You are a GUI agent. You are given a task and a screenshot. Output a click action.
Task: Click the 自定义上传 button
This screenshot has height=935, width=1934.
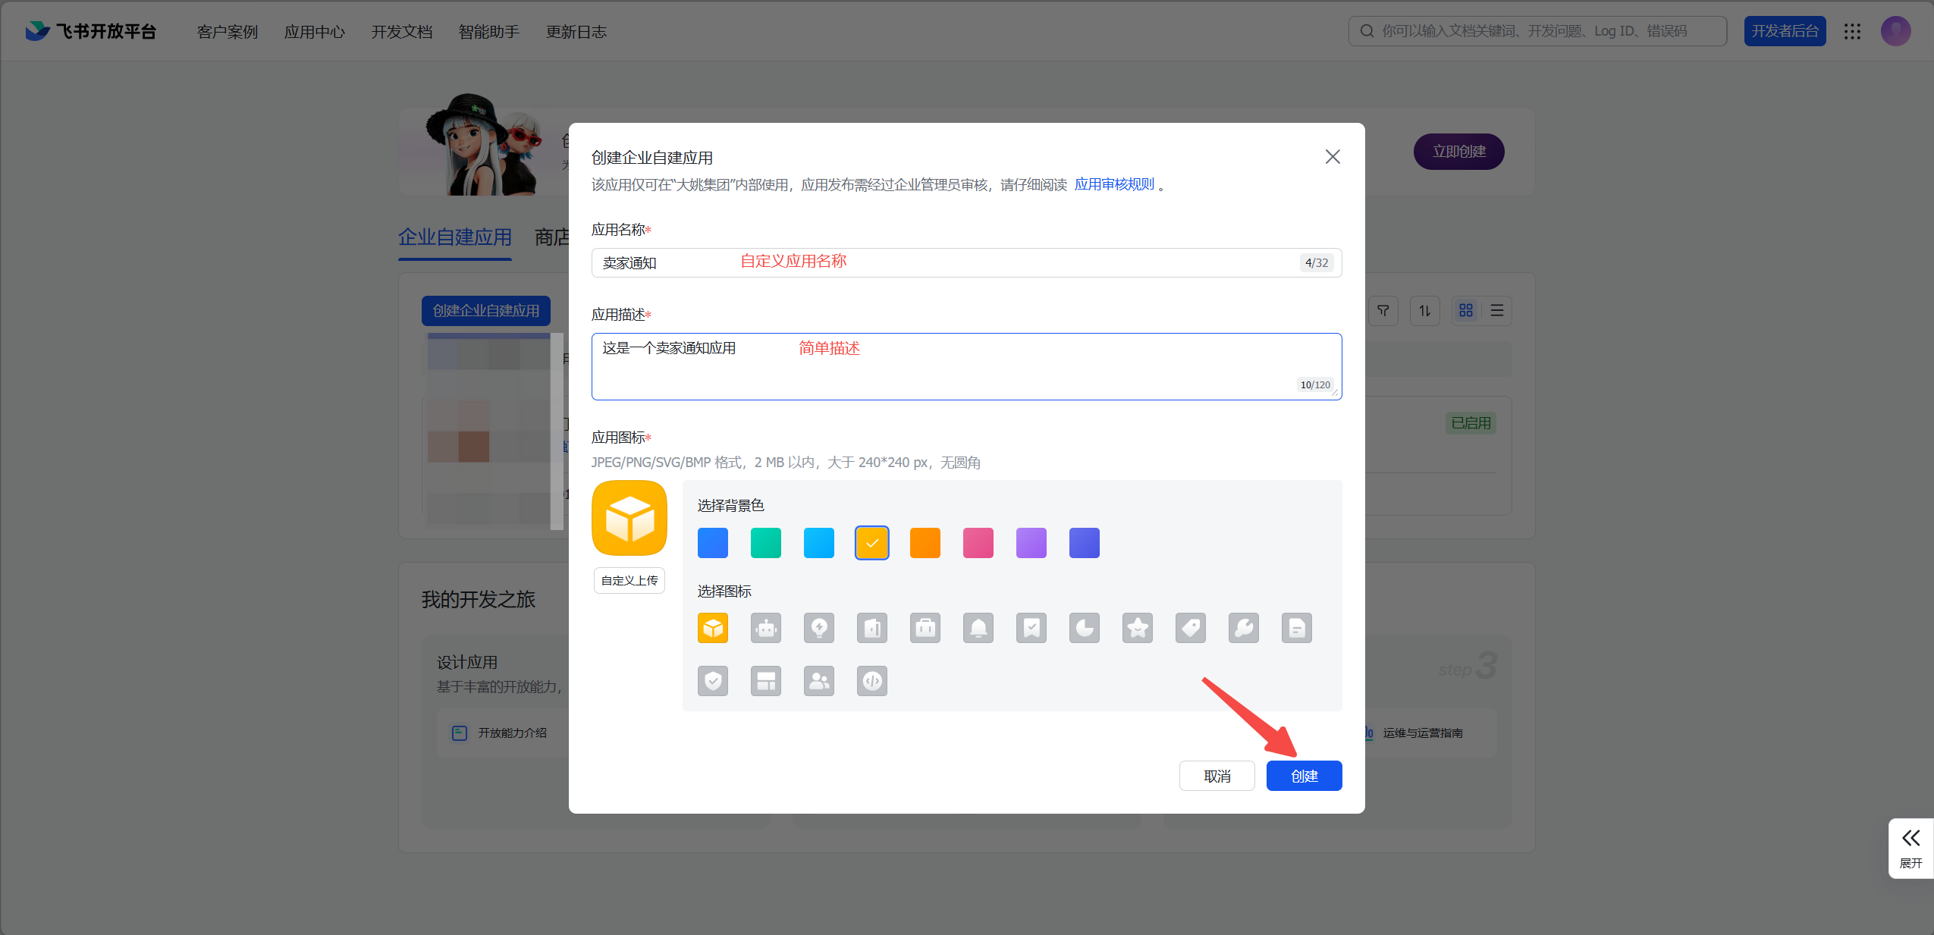pyautogui.click(x=629, y=580)
